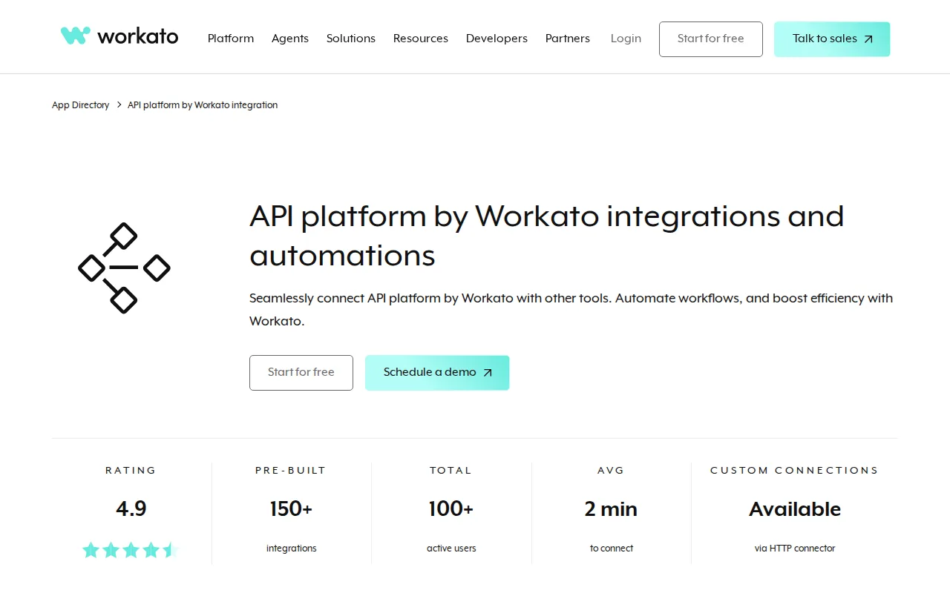The width and height of the screenshot is (950, 593).
Task: Click the Available custom connections value
Action: pos(795,509)
